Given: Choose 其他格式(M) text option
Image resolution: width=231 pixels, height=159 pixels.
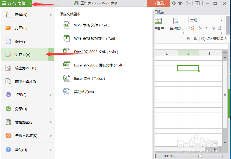Looking at the screenshot, I should 84,92.
